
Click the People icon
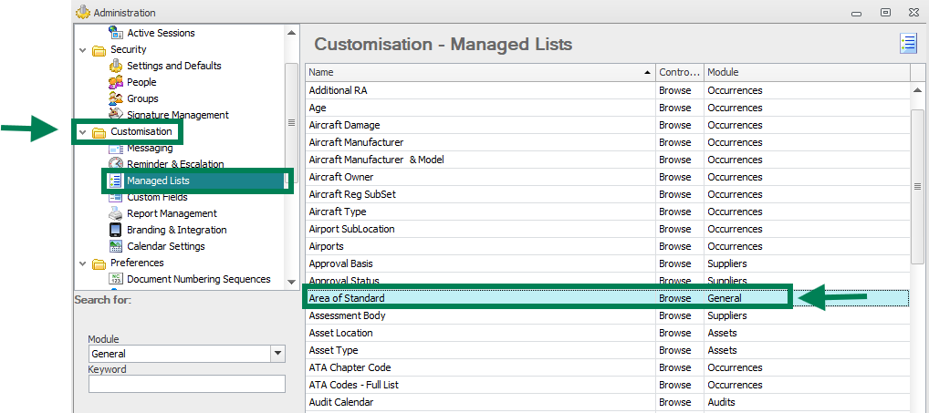tap(116, 82)
